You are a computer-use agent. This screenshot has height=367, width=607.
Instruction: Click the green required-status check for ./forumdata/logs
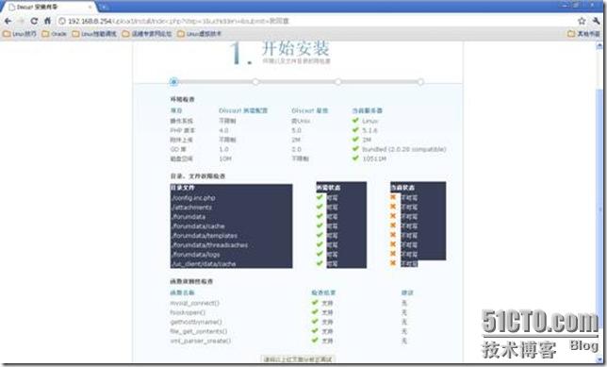pos(320,254)
